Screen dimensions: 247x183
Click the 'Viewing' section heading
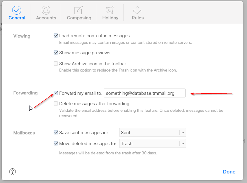[x=22, y=36]
